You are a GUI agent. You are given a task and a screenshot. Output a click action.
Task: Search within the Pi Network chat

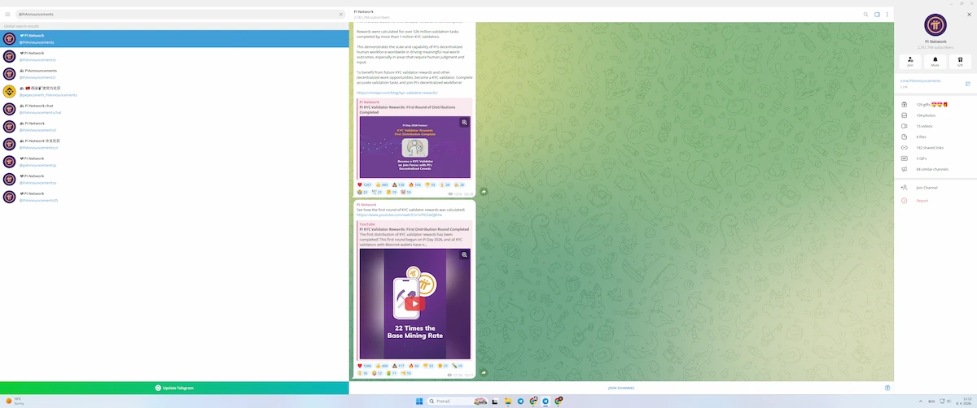coord(866,15)
